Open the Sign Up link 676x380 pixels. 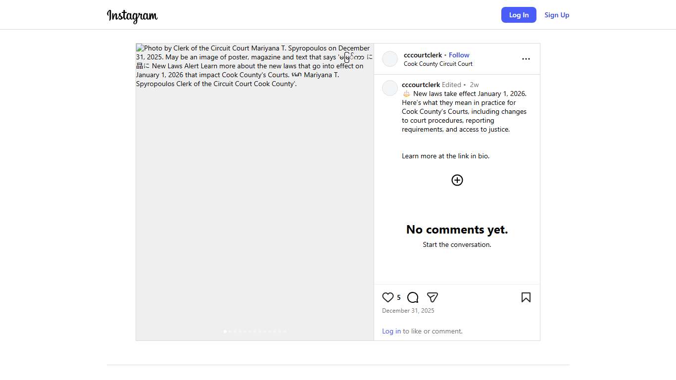pyautogui.click(x=557, y=15)
